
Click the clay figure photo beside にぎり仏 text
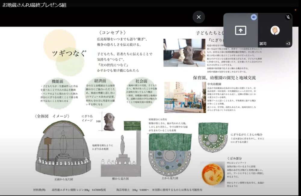[184, 53]
